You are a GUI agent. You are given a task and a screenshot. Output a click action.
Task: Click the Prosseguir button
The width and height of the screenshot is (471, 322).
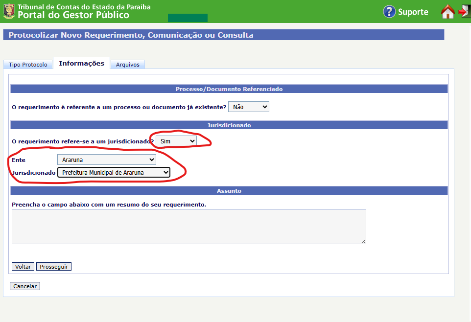(54, 267)
